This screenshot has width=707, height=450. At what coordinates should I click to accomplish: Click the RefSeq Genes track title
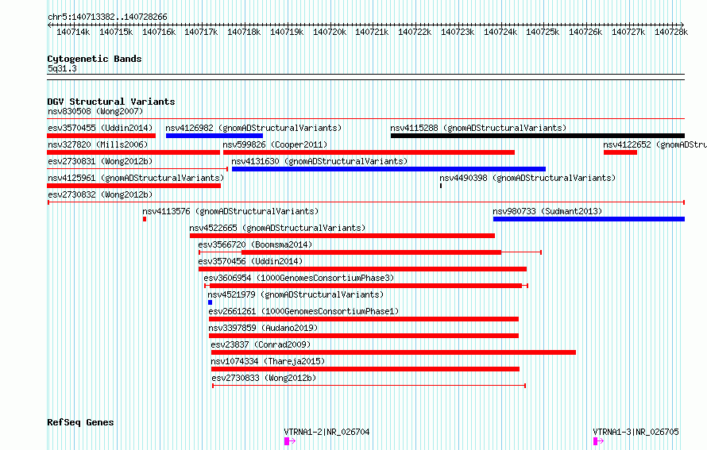click(x=80, y=422)
